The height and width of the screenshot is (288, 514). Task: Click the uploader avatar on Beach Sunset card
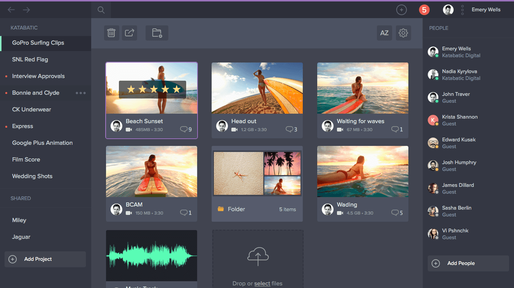116,126
